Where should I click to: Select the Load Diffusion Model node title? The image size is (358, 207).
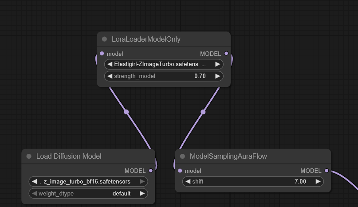[69, 156]
